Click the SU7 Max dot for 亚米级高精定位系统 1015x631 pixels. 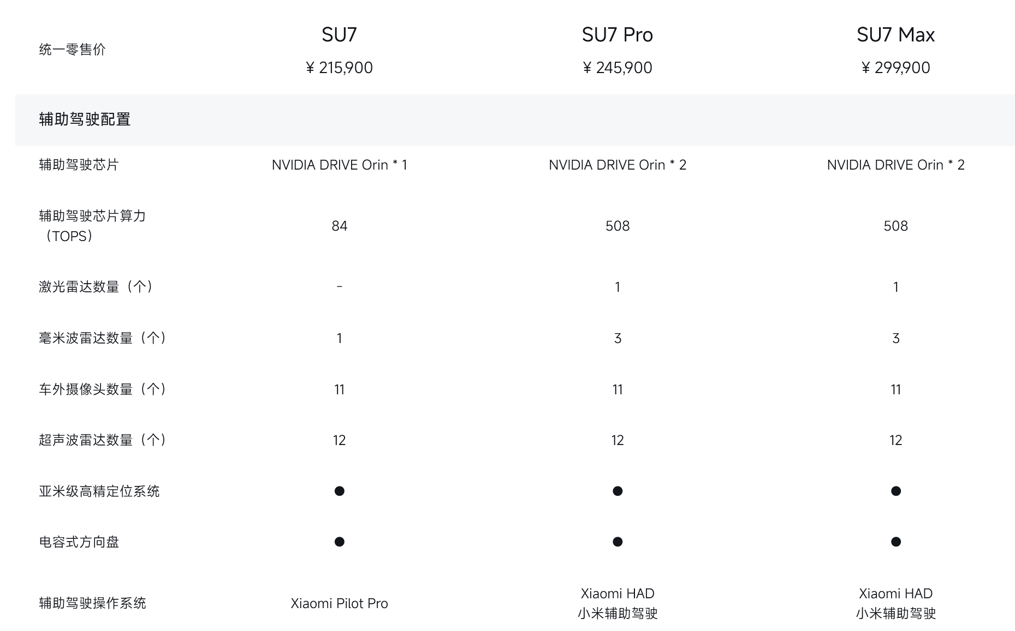tap(895, 491)
